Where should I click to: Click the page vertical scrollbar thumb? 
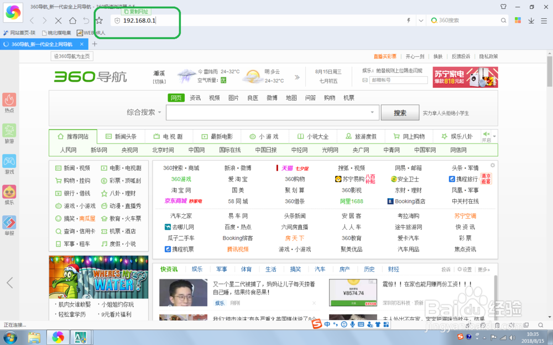(550, 71)
